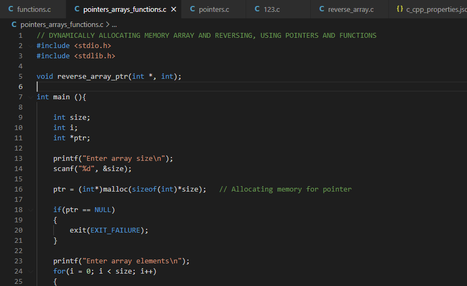
Task: Click the NULL keyword in the if condition
Action: (103, 210)
